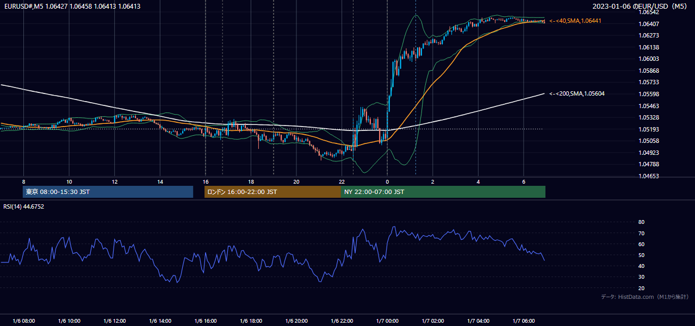This screenshot has height=326, width=695.
Task: Click the 1/6 16:00 time label
Action: [205, 321]
